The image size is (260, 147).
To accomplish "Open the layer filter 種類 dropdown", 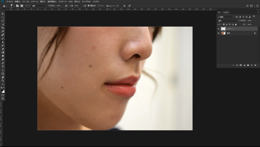I will 225,17.
